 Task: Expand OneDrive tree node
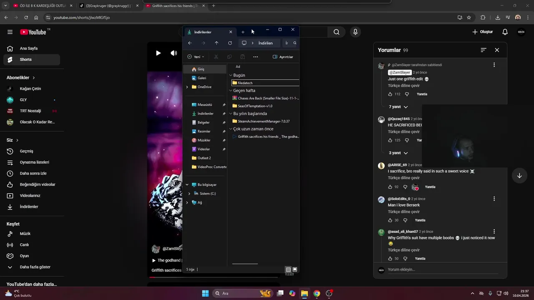tap(187, 87)
